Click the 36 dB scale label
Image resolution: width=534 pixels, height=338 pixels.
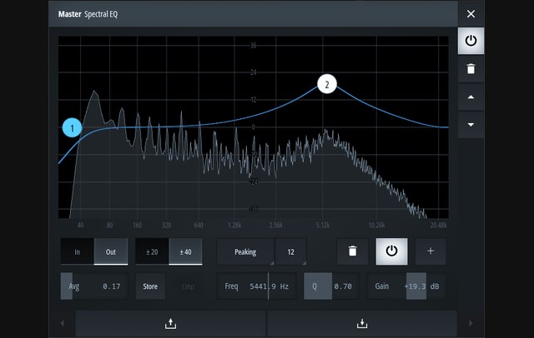point(253,45)
